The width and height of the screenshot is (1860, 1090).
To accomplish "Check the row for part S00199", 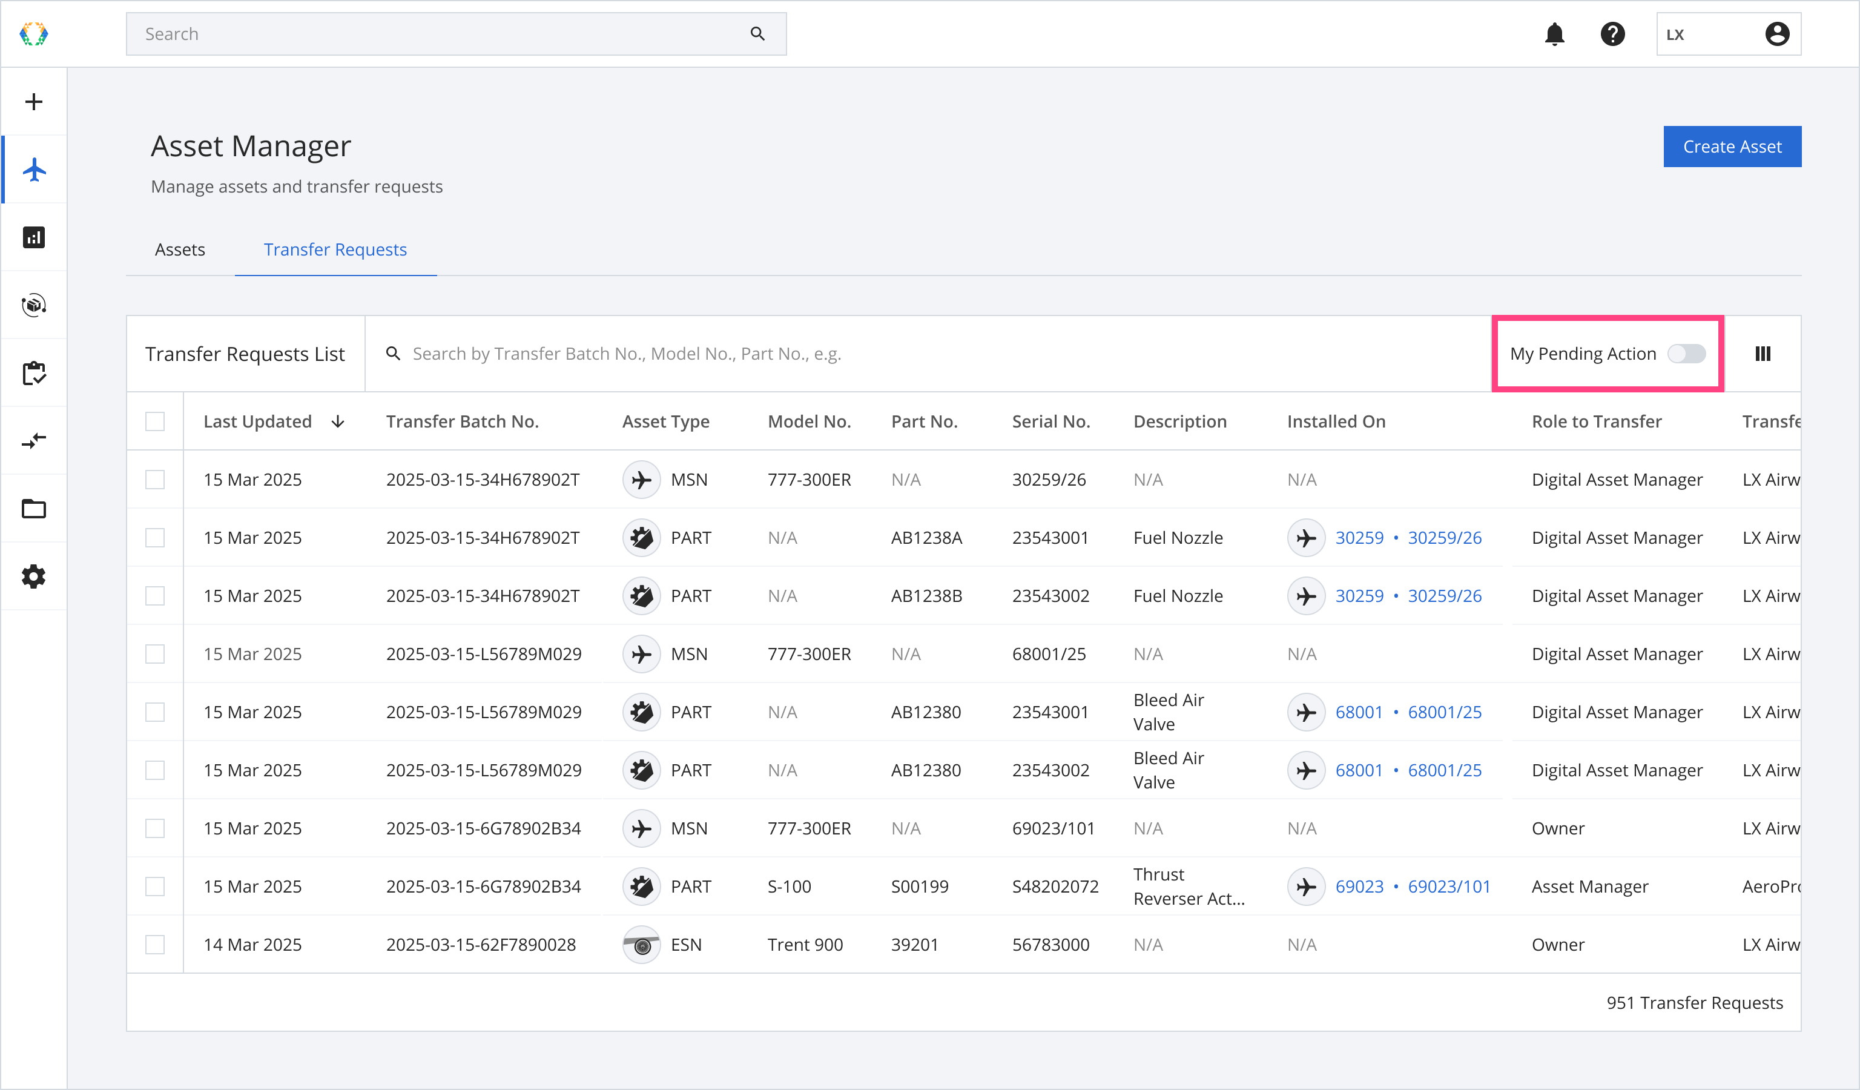I will [x=155, y=887].
